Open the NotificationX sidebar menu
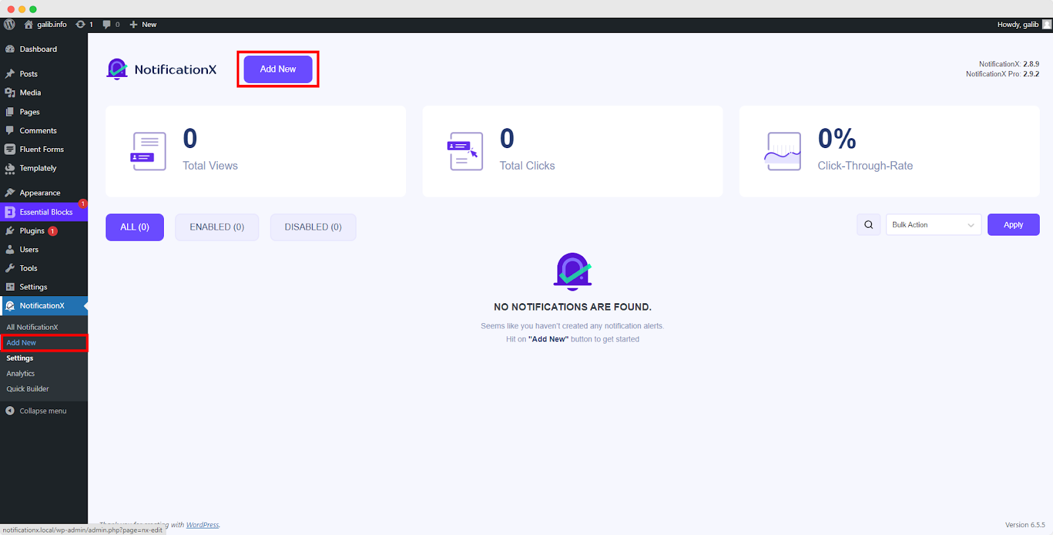 [43, 306]
